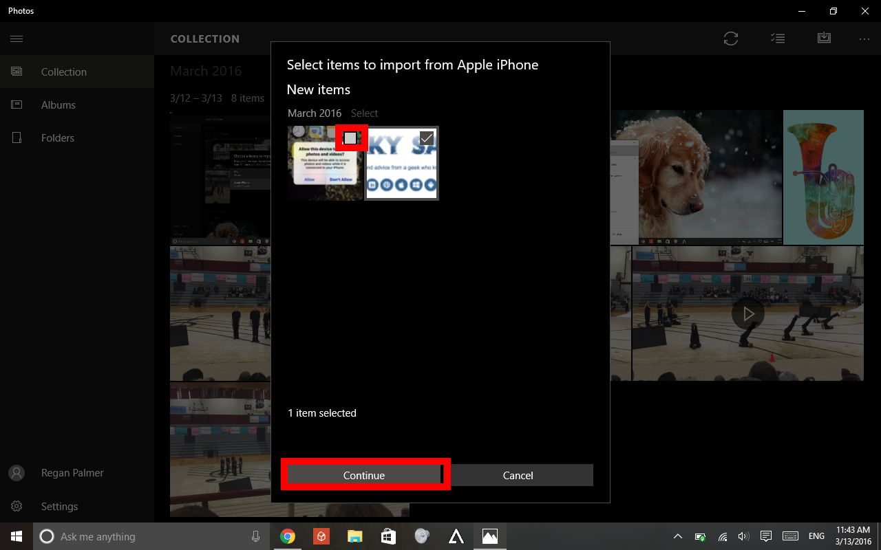Open the orange cube app in taskbar
Image resolution: width=881 pixels, height=550 pixels.
[321, 536]
